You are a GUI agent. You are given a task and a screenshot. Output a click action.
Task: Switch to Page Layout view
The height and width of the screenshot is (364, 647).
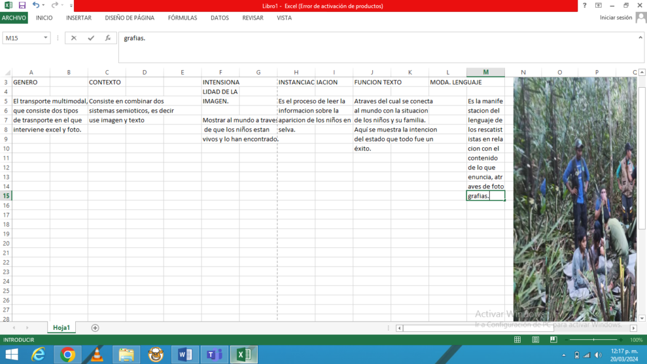tap(535, 339)
